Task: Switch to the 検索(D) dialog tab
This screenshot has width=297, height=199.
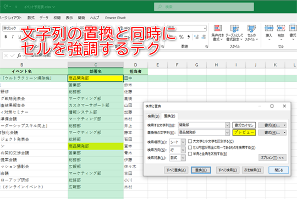Action: click(x=153, y=116)
